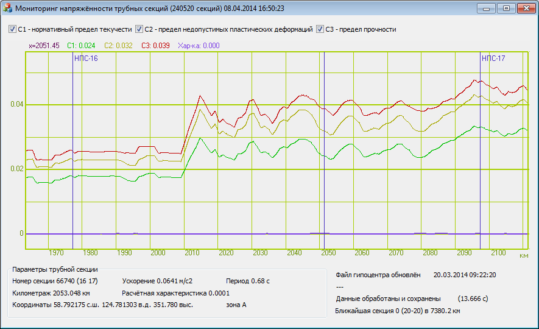Image resolution: width=539 pixels, height=329 pixels.
Task: Click the x=2051.45 cursor readout
Action: tap(44, 46)
